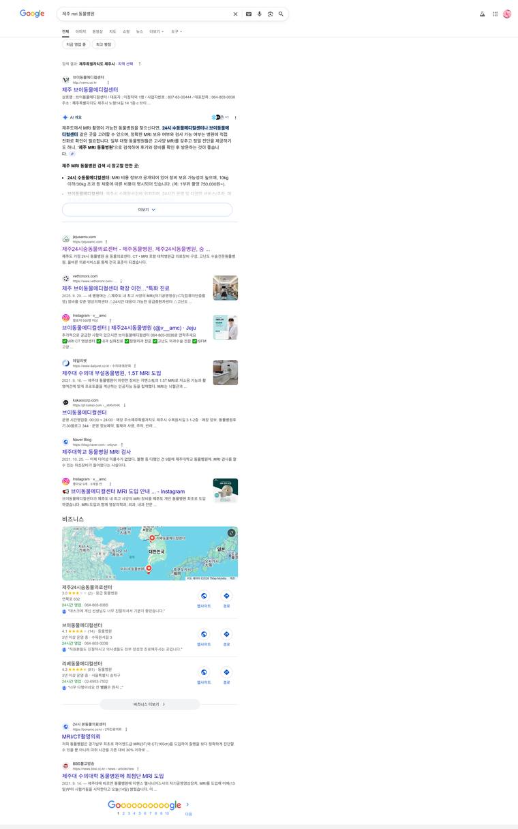Get 경로 directions for 제주24시숨동물의료센터
The height and width of the screenshot is (829, 518).
[226, 596]
